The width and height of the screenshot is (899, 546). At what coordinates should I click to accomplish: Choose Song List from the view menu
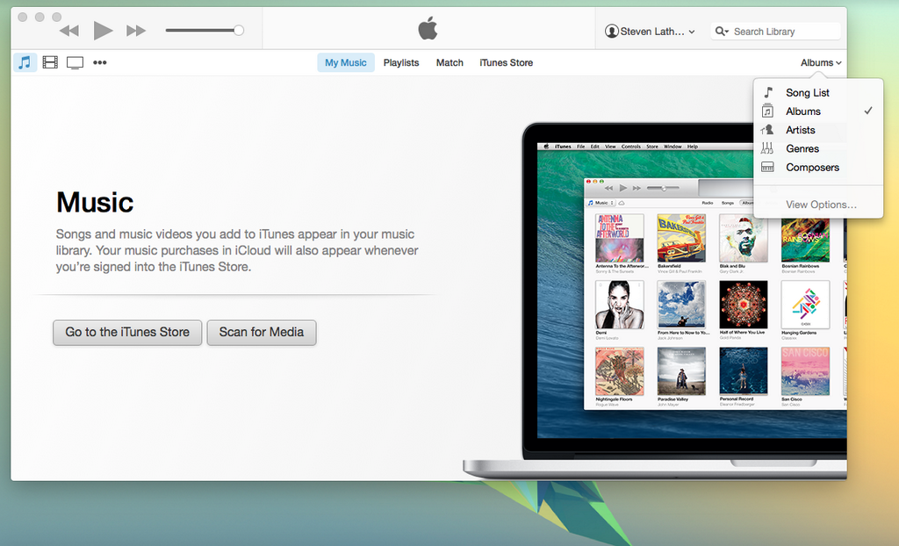807,93
